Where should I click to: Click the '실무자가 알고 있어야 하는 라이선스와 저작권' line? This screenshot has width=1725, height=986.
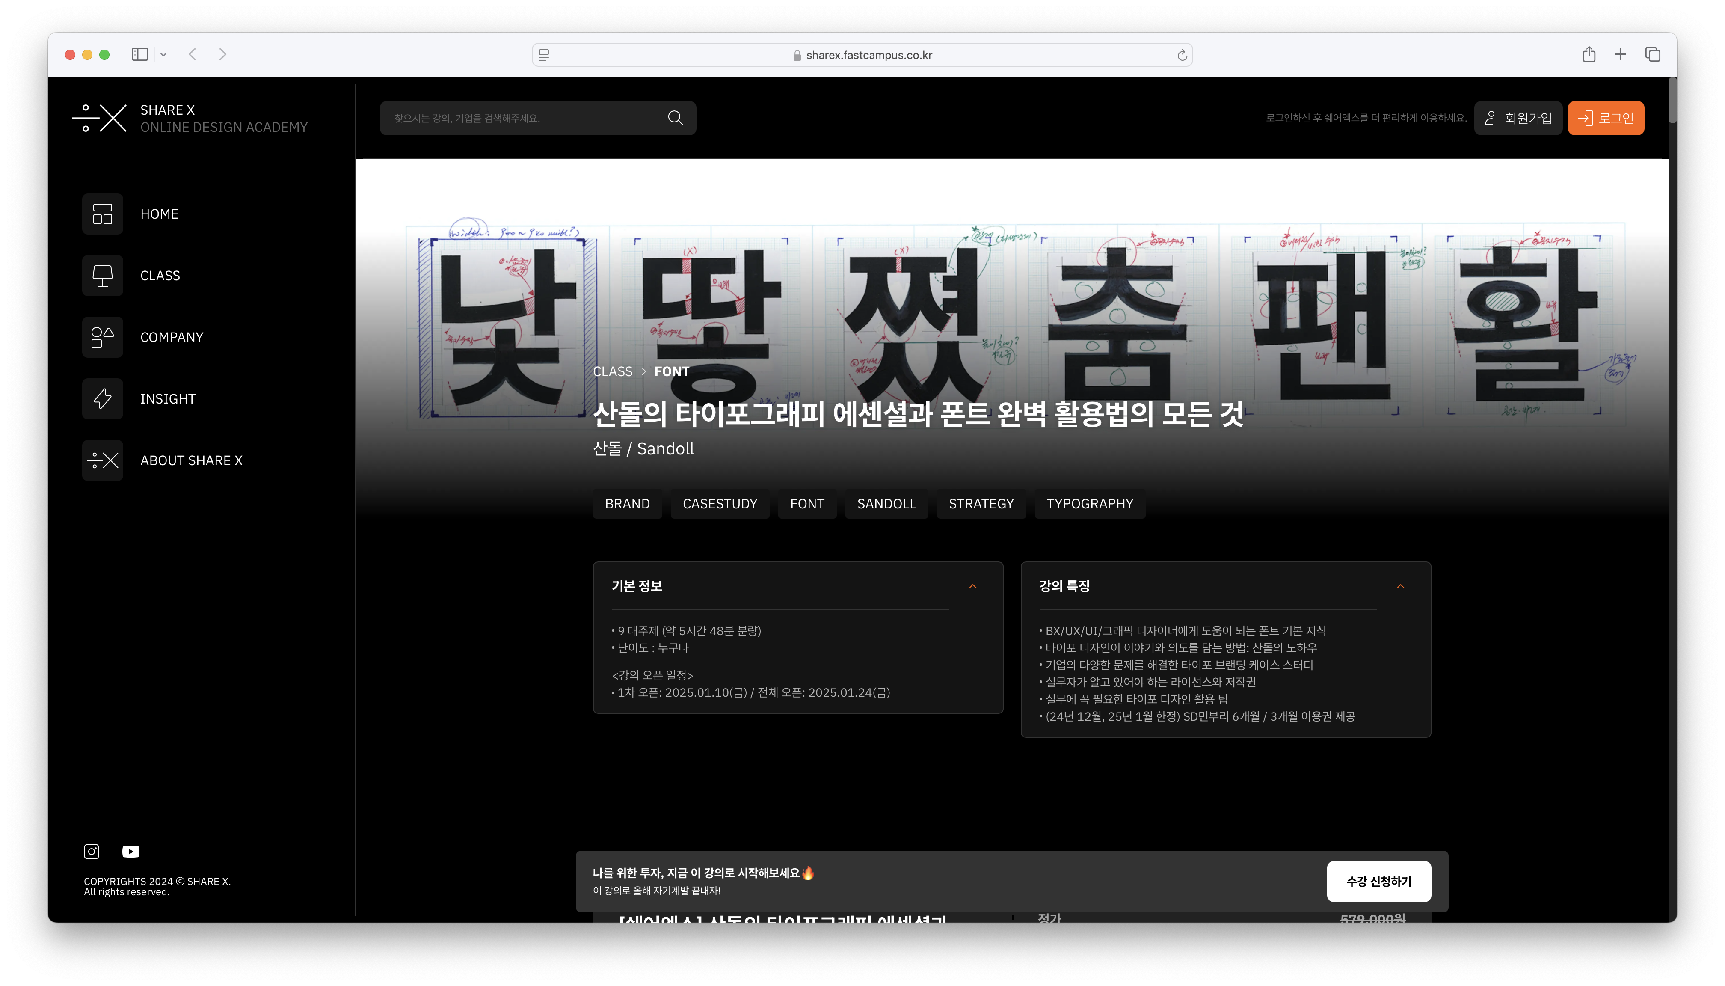(x=1147, y=682)
